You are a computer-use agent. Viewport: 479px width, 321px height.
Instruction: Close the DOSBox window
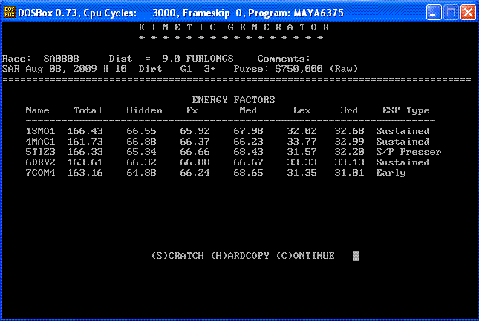click(468, 13)
